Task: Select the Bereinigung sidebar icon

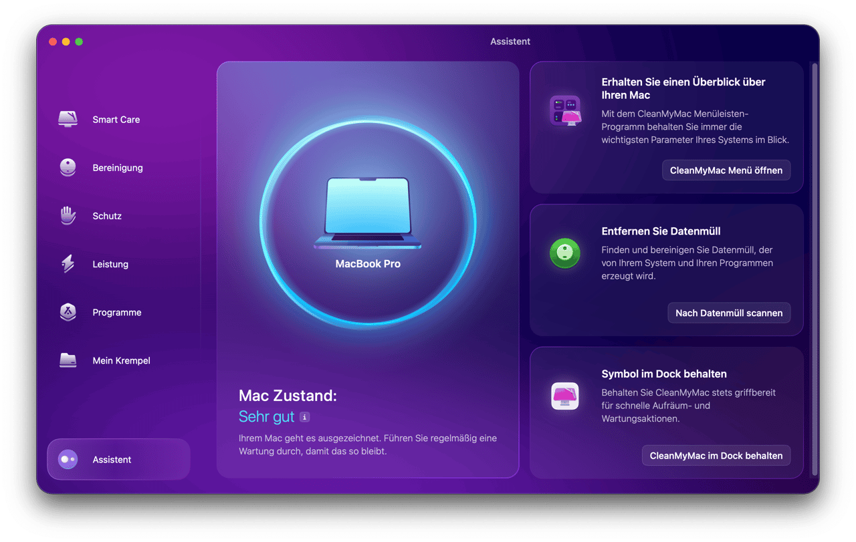Action: 68,168
